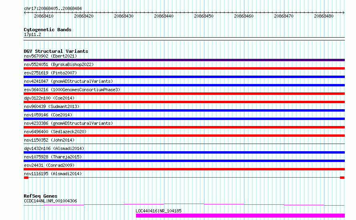Image resolution: width=356 pixels, height=220 pixels.
Task: Click the 17p11.2 band label
Action: (x=32, y=34)
